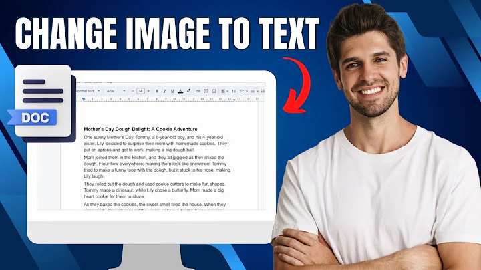Viewport: 481px width, 270px height.
Task: Click the line starting "tried to make a funny face"
Action: pos(157,170)
